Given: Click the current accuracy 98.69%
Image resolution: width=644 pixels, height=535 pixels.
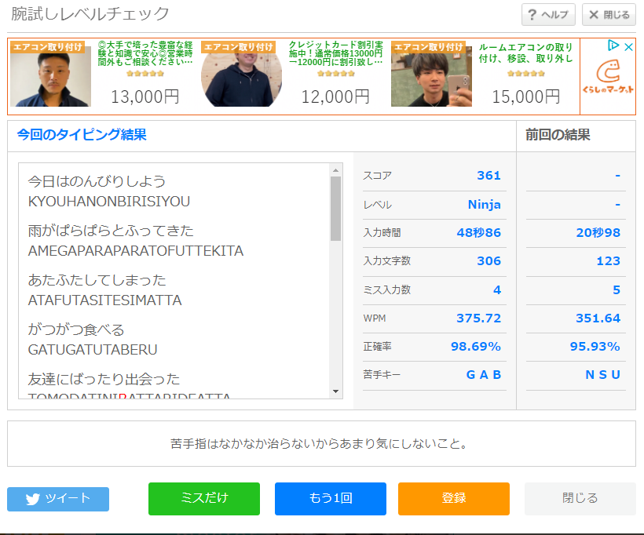Looking at the screenshot, I should [476, 346].
